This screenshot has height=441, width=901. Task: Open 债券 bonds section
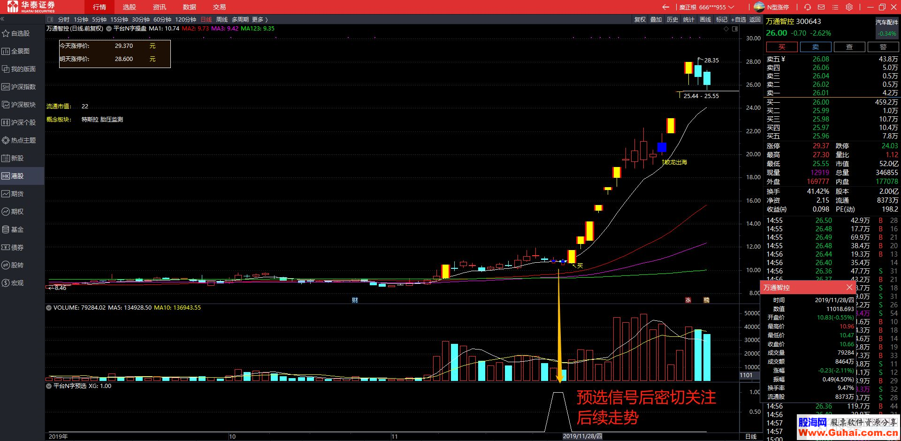[13, 247]
